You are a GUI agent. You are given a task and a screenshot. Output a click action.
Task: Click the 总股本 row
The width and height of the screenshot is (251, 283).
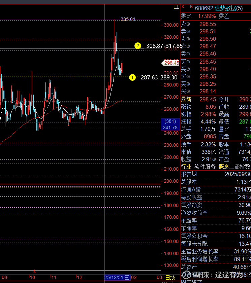click(x=216, y=182)
